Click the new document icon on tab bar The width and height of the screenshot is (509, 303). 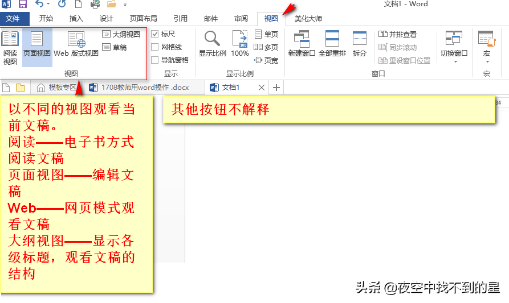6,88
